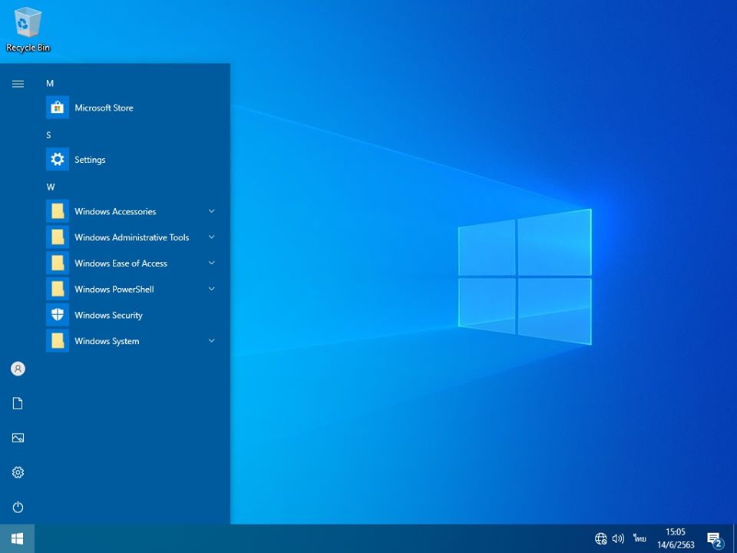Click the Start menu hamburger expand icon
The width and height of the screenshot is (737, 553).
pyautogui.click(x=18, y=84)
